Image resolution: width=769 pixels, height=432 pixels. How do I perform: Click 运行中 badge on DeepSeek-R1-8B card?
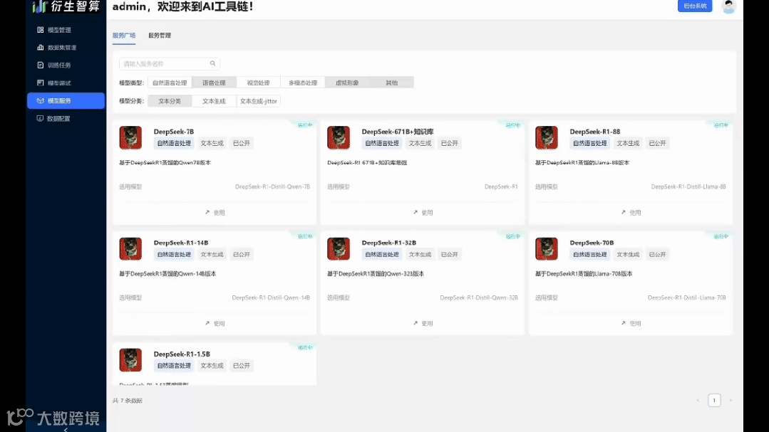click(721, 125)
